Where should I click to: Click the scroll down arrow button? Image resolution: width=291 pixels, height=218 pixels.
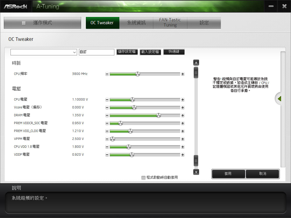[x=196, y=172]
